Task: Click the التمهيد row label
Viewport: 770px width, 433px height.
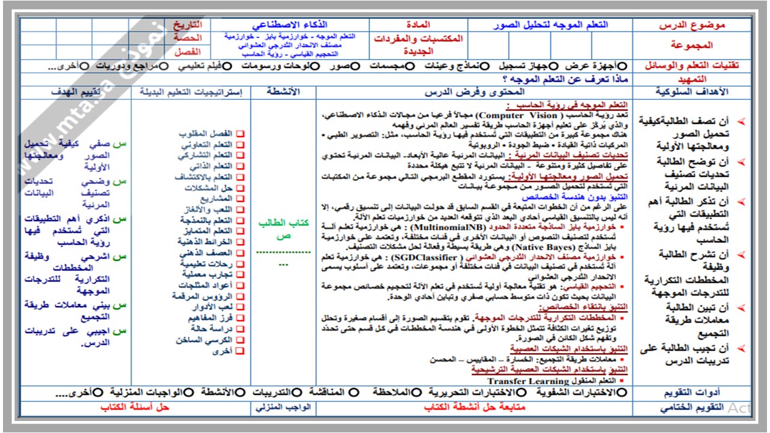Action: point(693,79)
